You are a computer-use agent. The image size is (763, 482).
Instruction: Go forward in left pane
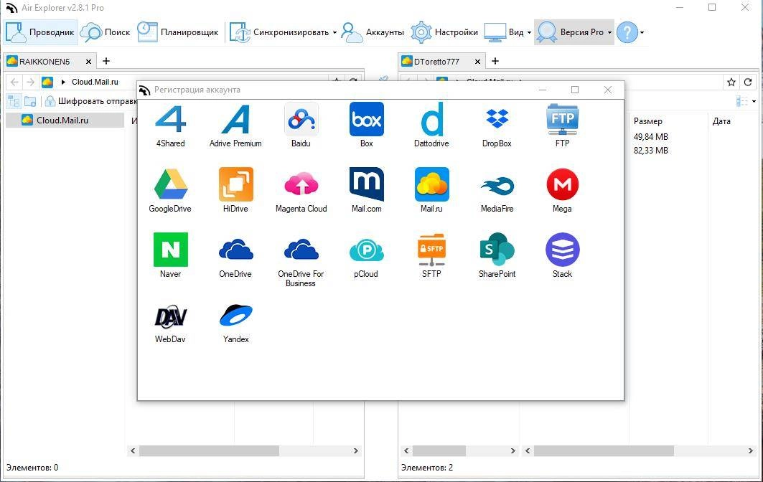click(x=31, y=82)
